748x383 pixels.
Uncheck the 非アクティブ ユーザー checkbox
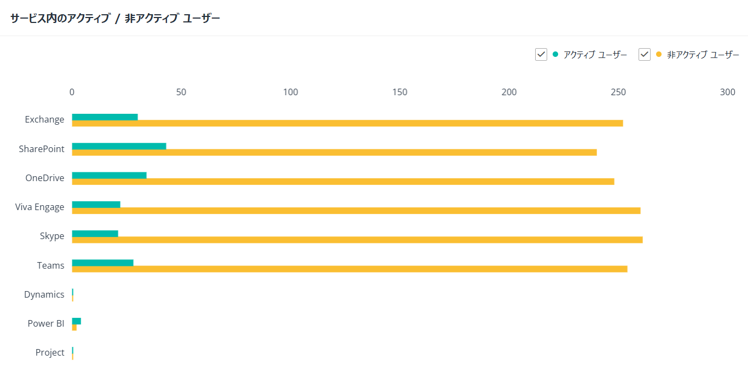644,55
